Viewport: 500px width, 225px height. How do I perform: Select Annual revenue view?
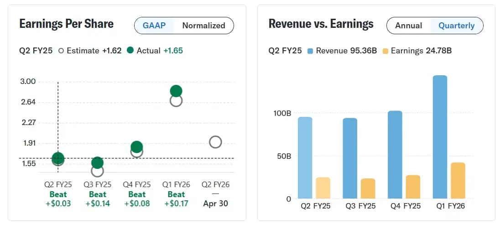[x=408, y=26]
